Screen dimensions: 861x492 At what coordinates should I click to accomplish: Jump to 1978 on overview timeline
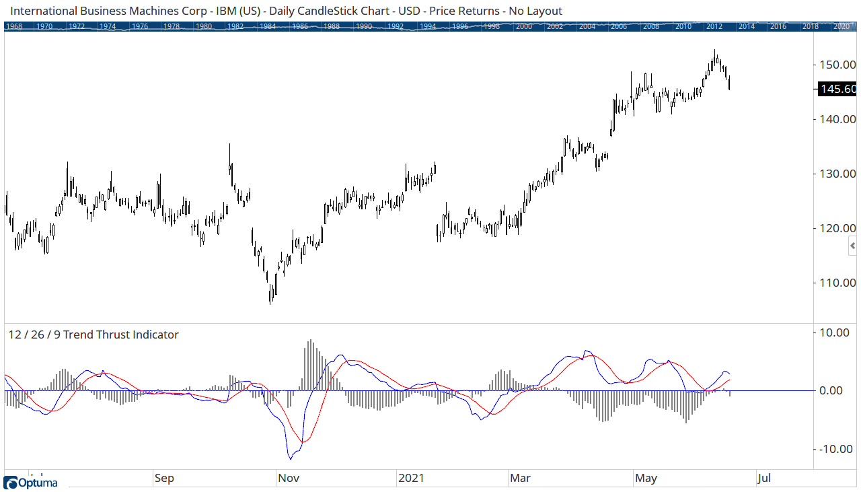[x=172, y=26]
